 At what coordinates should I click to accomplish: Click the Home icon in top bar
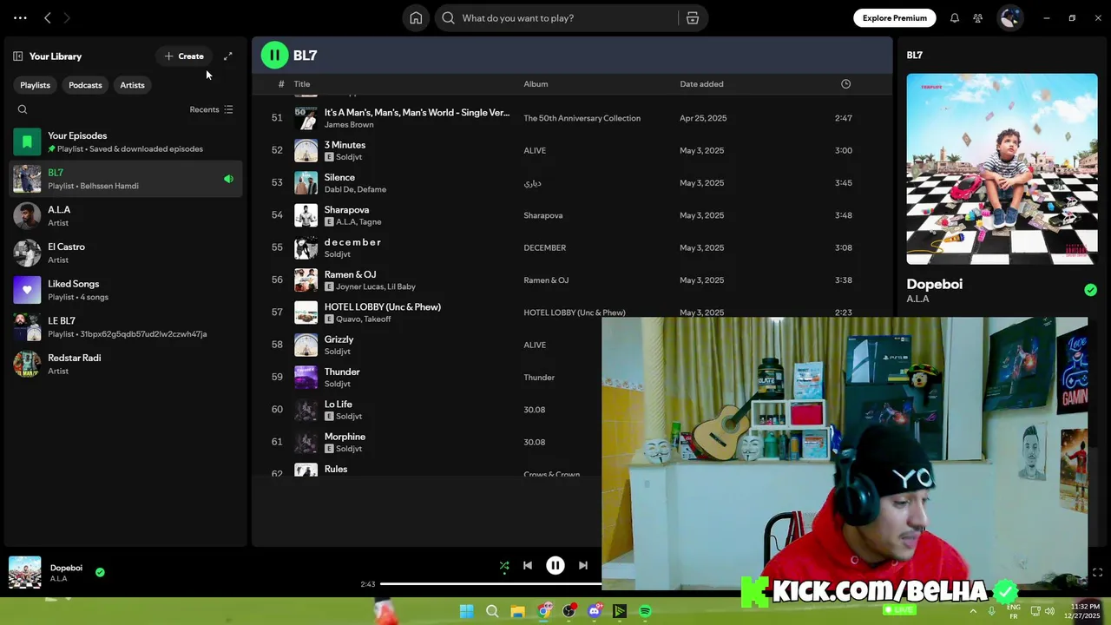[x=416, y=18]
